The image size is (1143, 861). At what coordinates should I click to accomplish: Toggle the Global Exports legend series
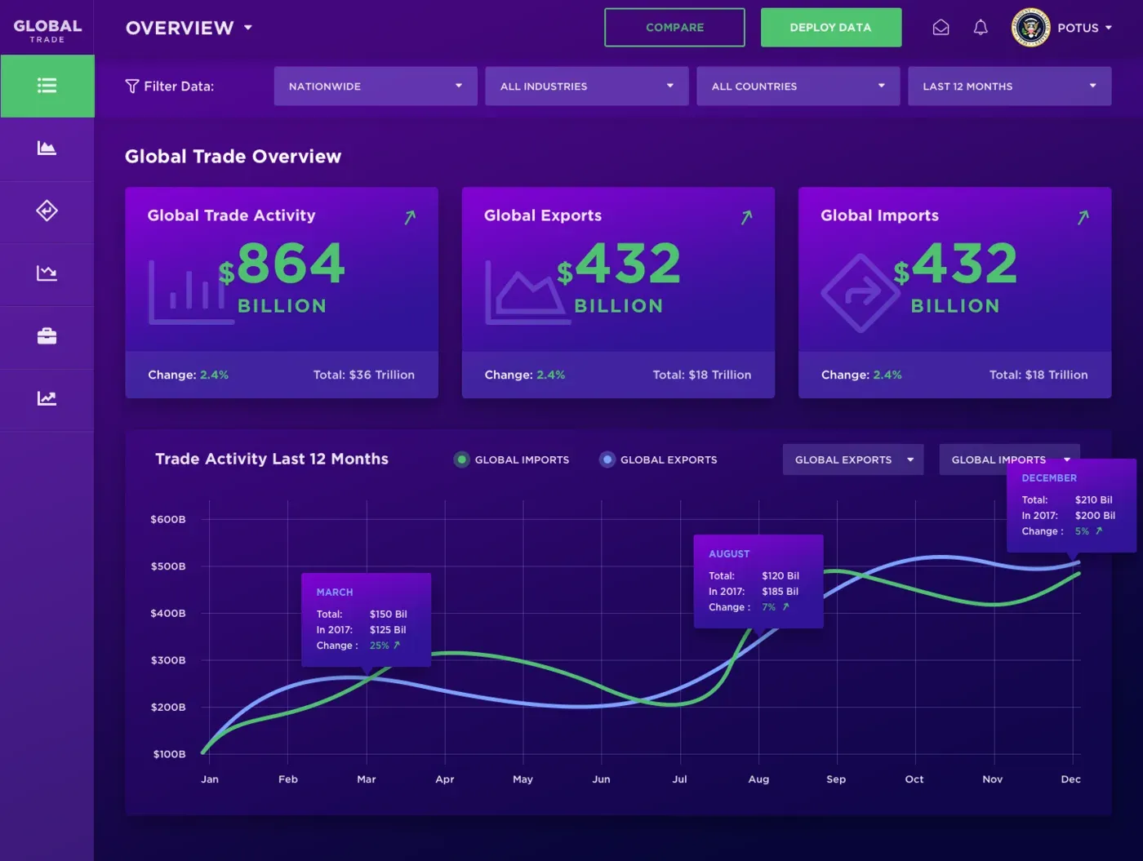pyautogui.click(x=658, y=459)
